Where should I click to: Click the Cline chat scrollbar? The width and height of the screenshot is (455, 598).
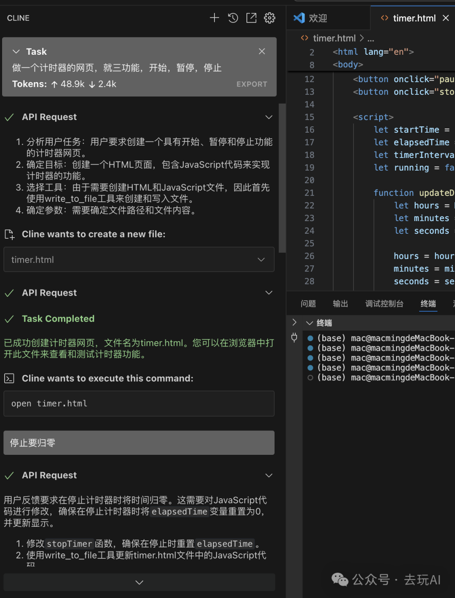coord(282,177)
